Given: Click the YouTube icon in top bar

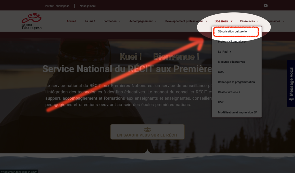Looking at the screenshot, I should click(266, 6).
